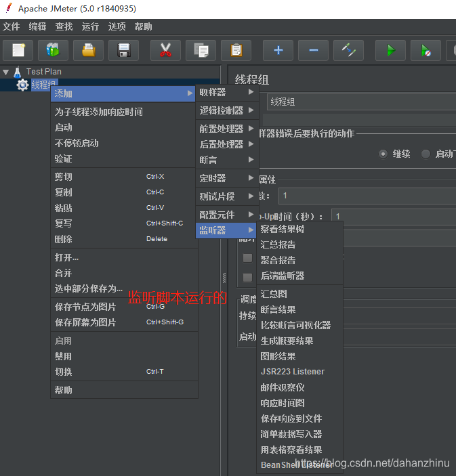Expand the 配置元件 submenu
The width and height of the screenshot is (456, 476).
click(227, 215)
